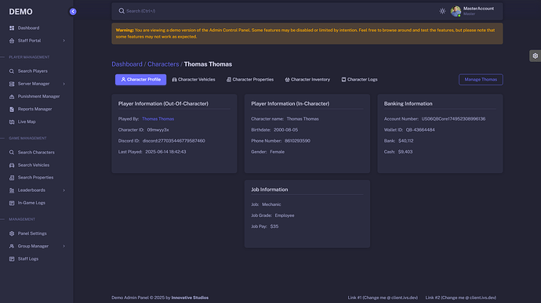Click the DEMO logo text
Screen dimensions: 541x303
pyautogui.click(x=20, y=12)
